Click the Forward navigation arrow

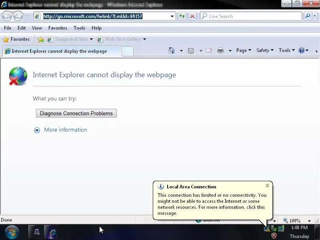click(x=18, y=16)
